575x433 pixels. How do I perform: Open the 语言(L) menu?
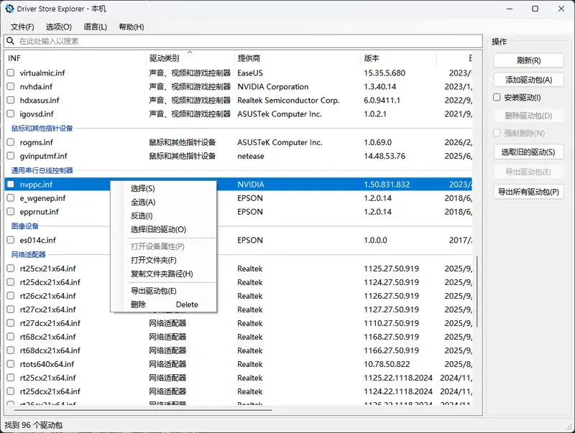pyautogui.click(x=96, y=27)
